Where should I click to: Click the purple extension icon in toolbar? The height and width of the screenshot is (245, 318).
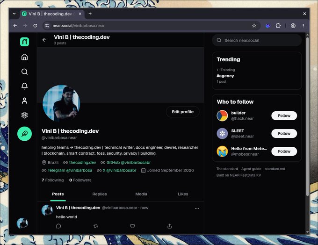[268, 26]
